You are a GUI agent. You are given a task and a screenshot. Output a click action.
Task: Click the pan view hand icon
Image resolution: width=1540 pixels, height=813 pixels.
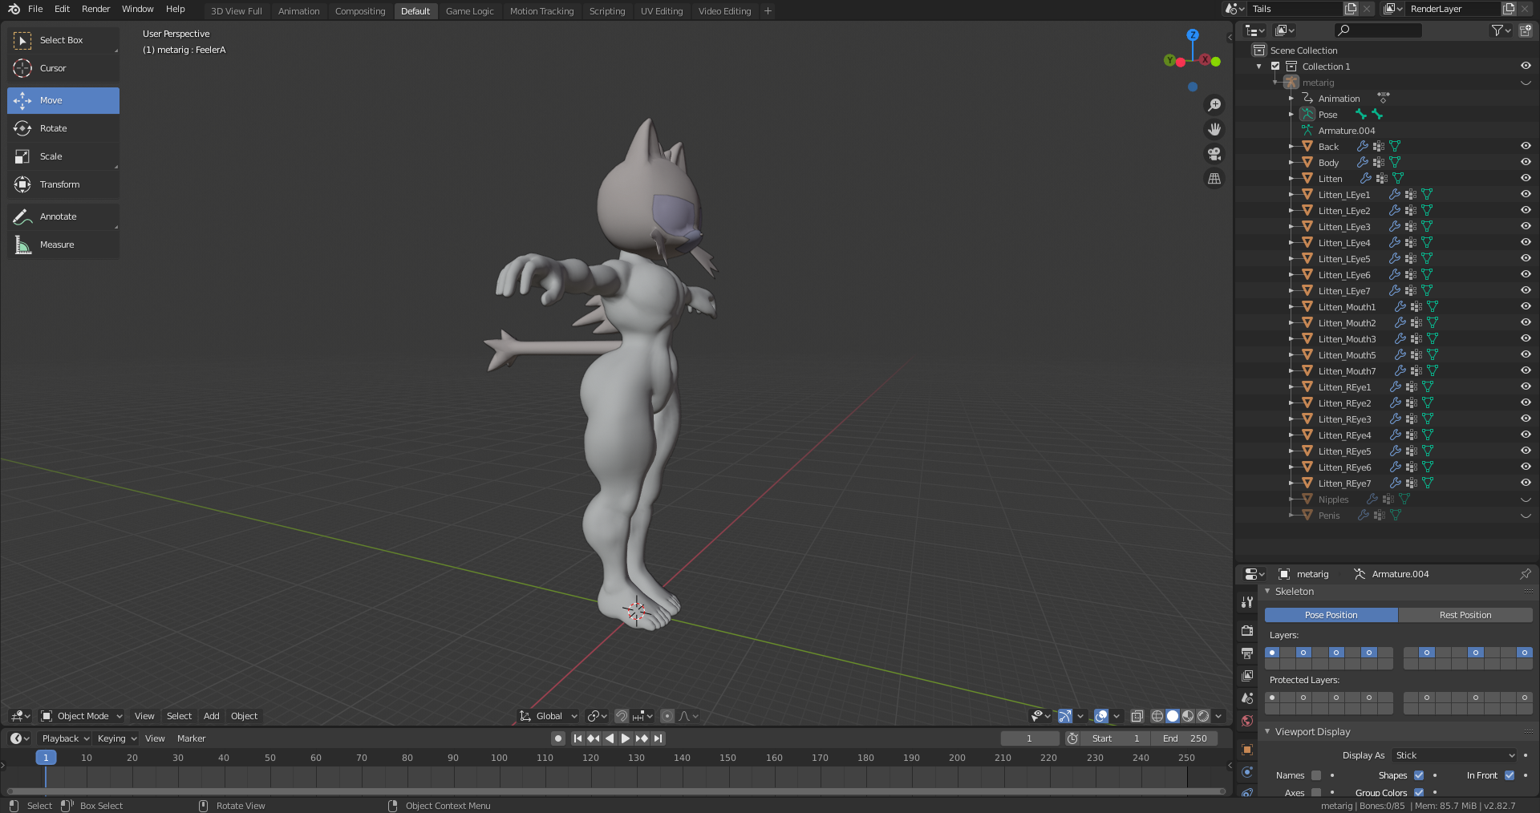point(1214,129)
